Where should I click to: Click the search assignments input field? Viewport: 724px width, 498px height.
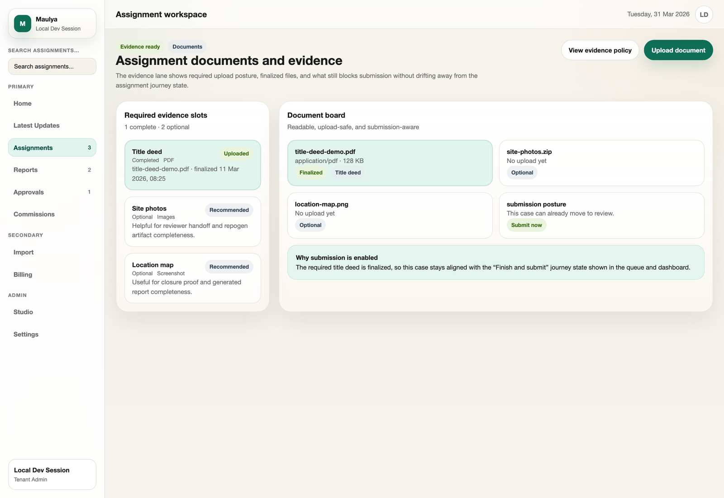click(52, 66)
